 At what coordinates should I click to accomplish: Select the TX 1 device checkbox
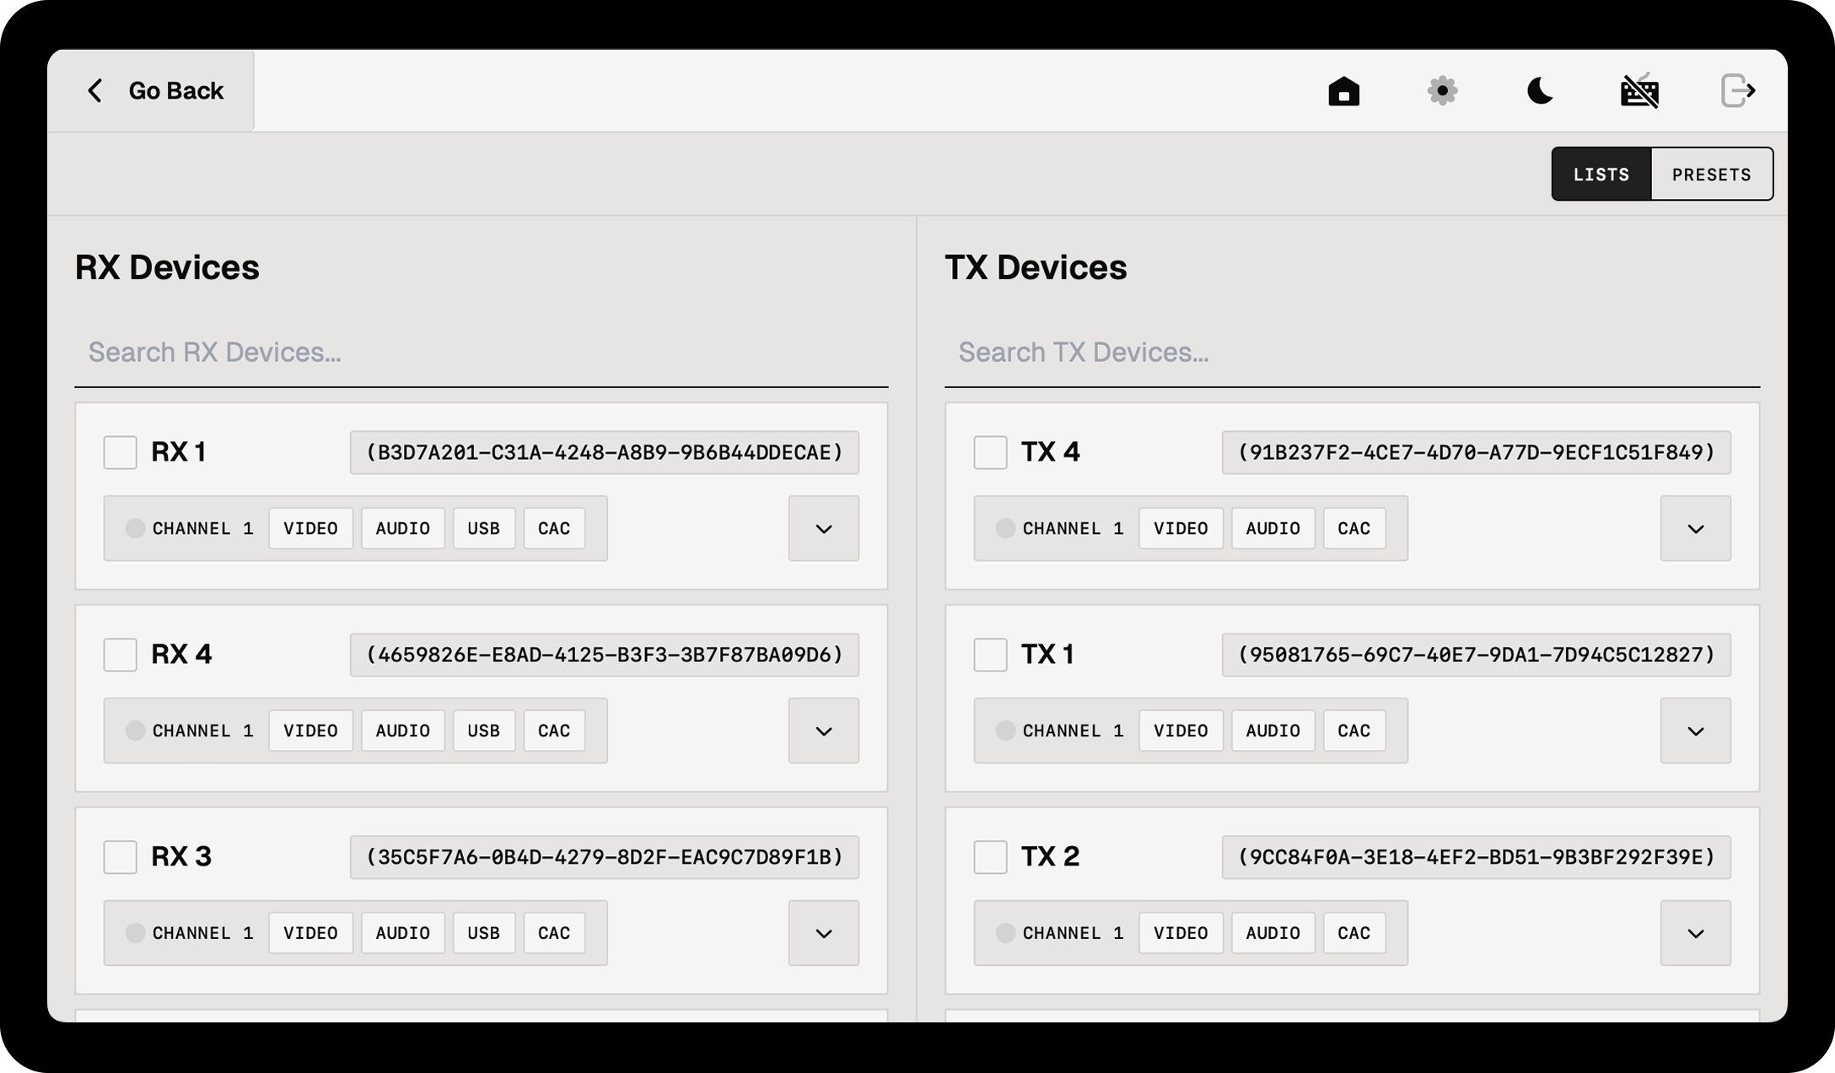pyautogui.click(x=991, y=655)
